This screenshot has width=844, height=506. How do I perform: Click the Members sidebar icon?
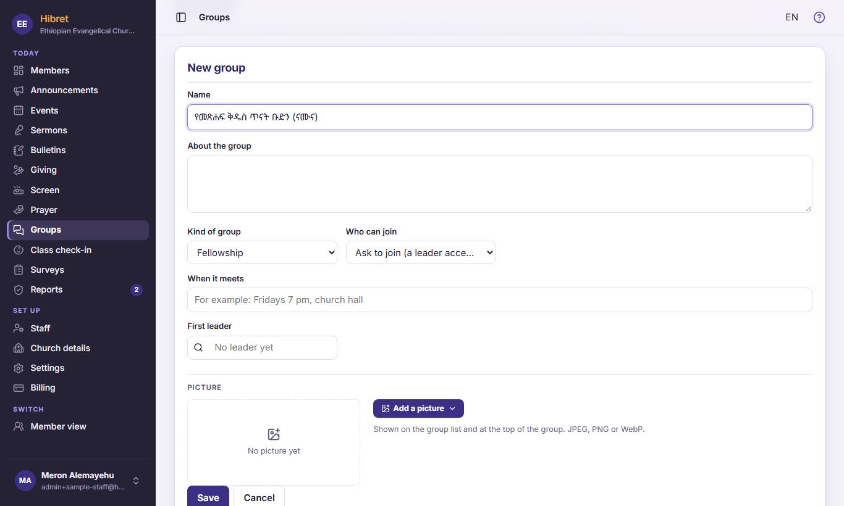pos(19,70)
